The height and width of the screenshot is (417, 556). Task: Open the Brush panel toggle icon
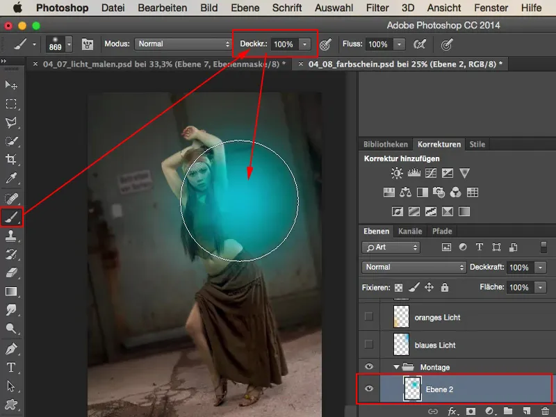(x=88, y=44)
